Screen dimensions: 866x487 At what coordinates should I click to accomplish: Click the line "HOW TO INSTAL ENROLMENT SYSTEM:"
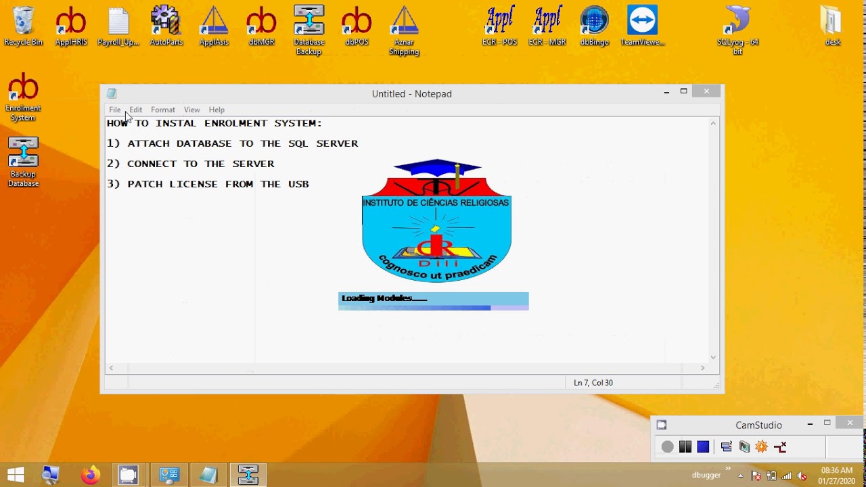coord(214,123)
